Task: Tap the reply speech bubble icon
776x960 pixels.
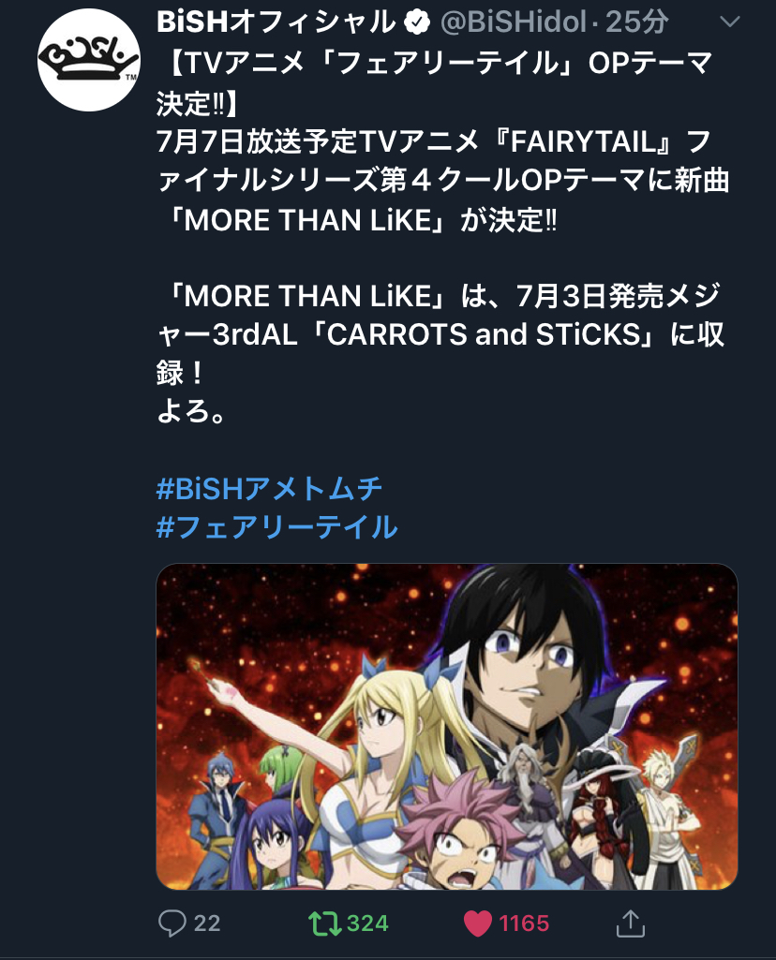Action: [x=172, y=923]
